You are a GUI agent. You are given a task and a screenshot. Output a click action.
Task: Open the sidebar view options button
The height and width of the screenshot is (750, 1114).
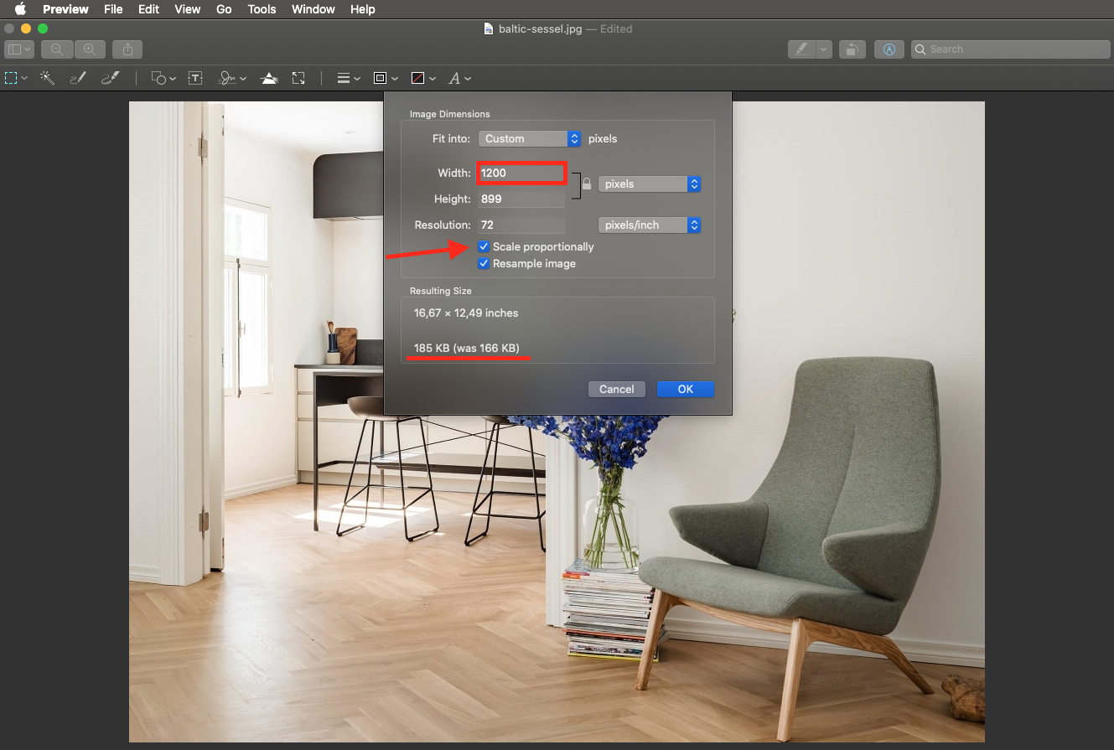(x=18, y=49)
